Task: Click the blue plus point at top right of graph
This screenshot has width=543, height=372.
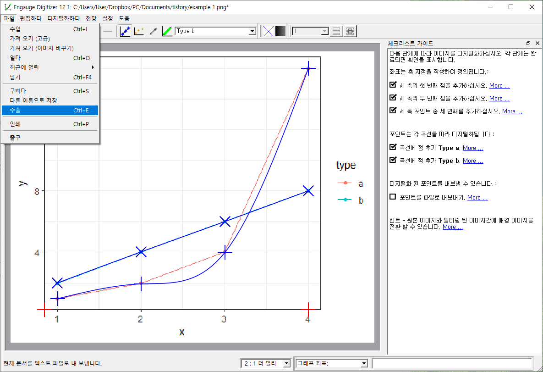Action: click(308, 69)
